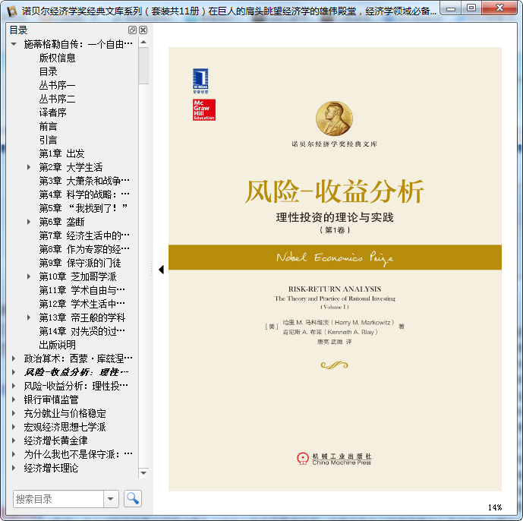Select 第4章 科学的战略
The height and width of the screenshot is (521, 523).
click(84, 194)
